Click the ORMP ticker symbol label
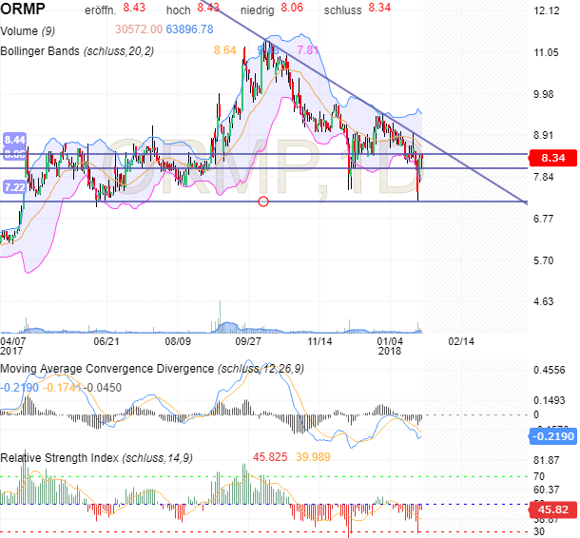580x538 pixels. 23,10
